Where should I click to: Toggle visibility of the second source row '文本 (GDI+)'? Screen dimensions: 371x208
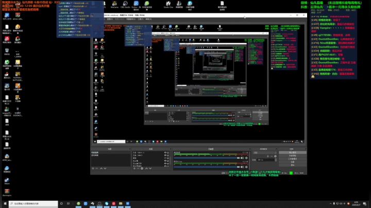click(x=165, y=155)
